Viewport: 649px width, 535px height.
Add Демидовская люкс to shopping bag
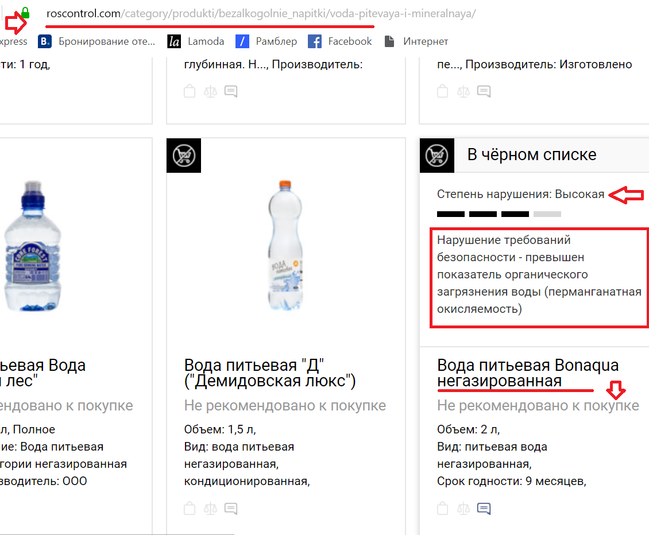(x=190, y=508)
